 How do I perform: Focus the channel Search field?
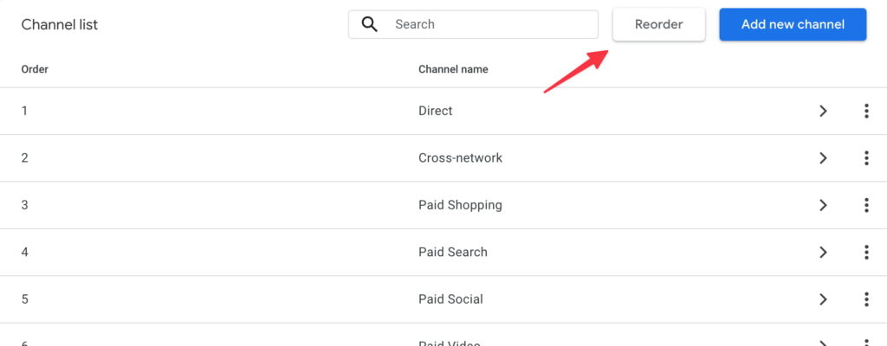489,24
